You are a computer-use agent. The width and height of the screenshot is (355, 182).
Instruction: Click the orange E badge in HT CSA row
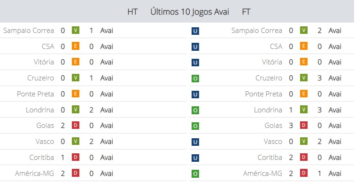click(x=76, y=46)
